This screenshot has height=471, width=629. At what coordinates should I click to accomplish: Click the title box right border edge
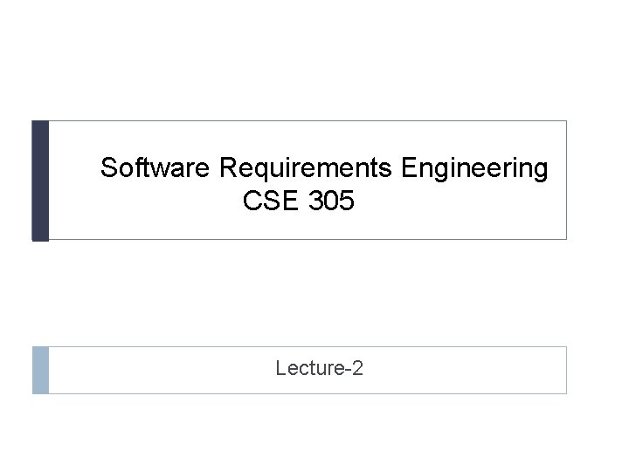click(567, 180)
